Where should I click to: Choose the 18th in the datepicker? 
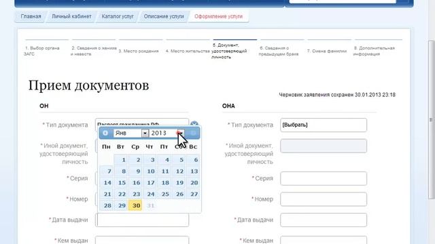[164, 182]
